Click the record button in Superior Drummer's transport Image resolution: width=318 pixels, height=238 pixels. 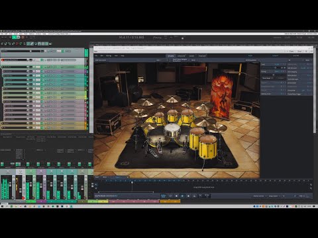pos(188,196)
